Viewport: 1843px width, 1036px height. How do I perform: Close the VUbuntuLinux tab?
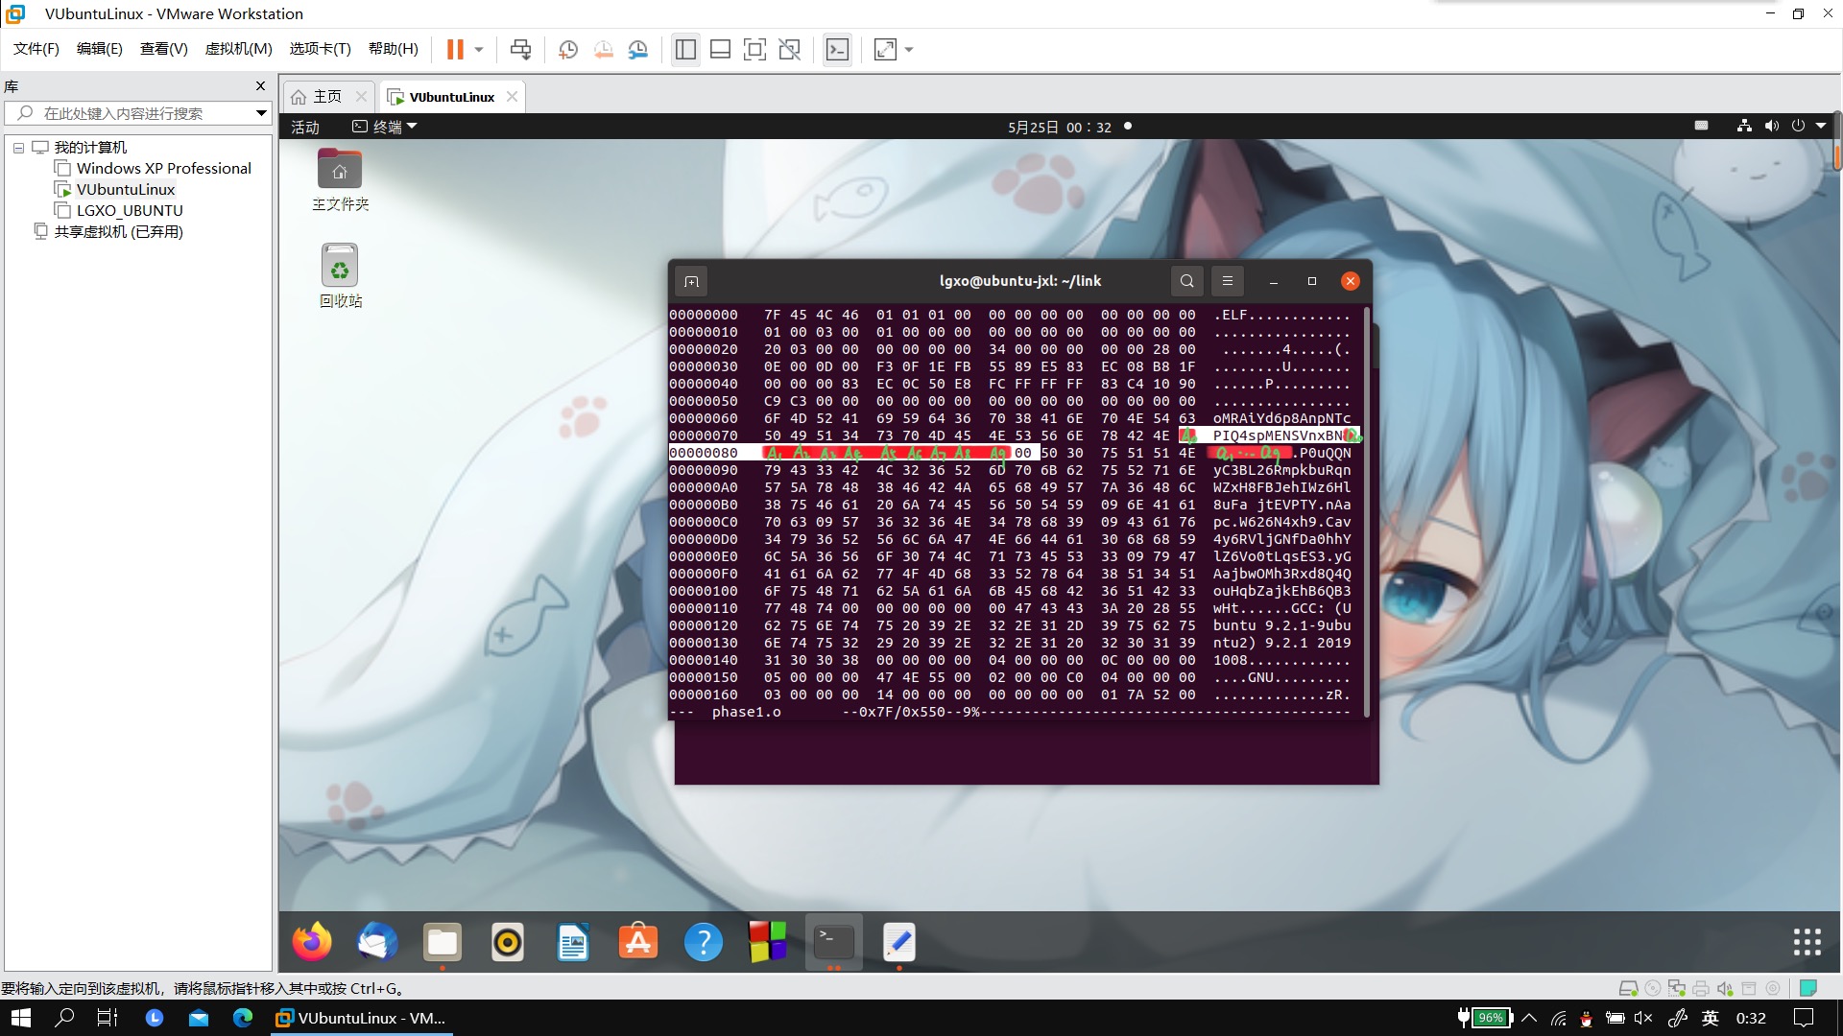(x=513, y=97)
